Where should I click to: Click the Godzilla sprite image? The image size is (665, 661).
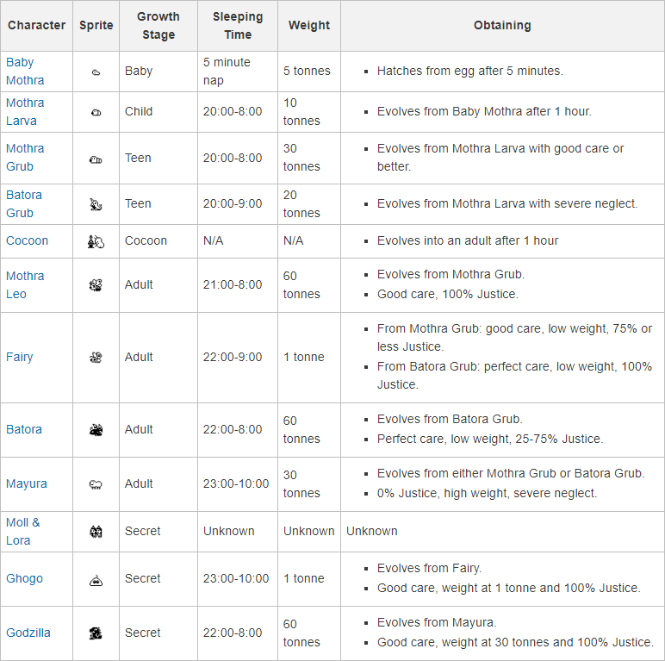[x=96, y=633]
